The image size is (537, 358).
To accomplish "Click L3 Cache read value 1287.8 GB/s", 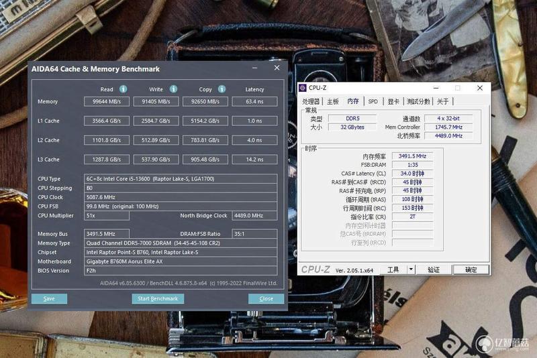I will click(107, 160).
